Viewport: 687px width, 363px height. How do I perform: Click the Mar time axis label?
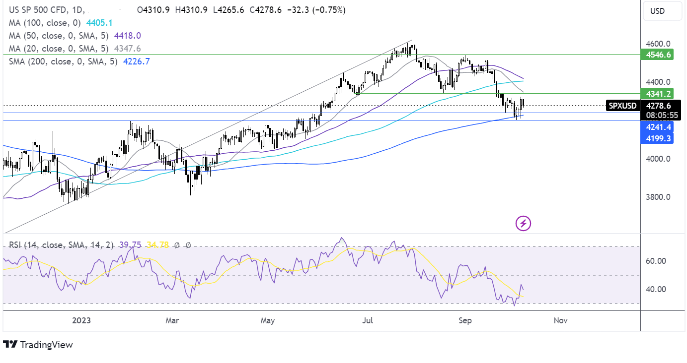[x=172, y=320]
